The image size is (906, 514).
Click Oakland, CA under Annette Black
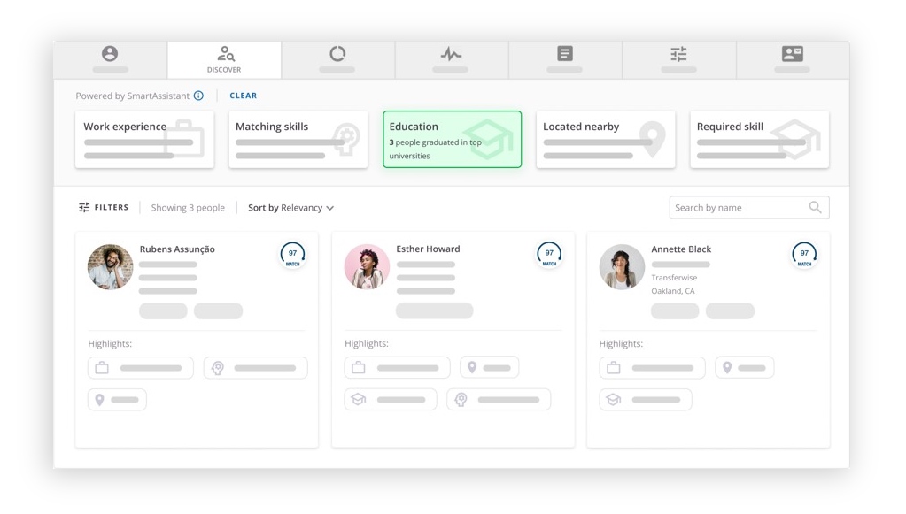pos(672,291)
